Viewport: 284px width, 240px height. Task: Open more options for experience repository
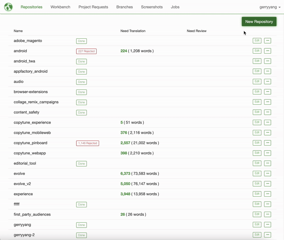(x=268, y=194)
